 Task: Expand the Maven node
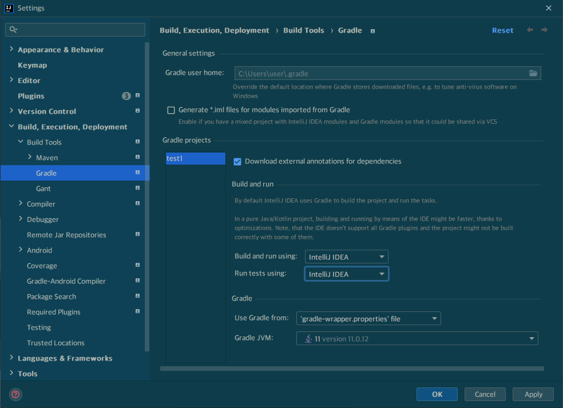tap(30, 157)
